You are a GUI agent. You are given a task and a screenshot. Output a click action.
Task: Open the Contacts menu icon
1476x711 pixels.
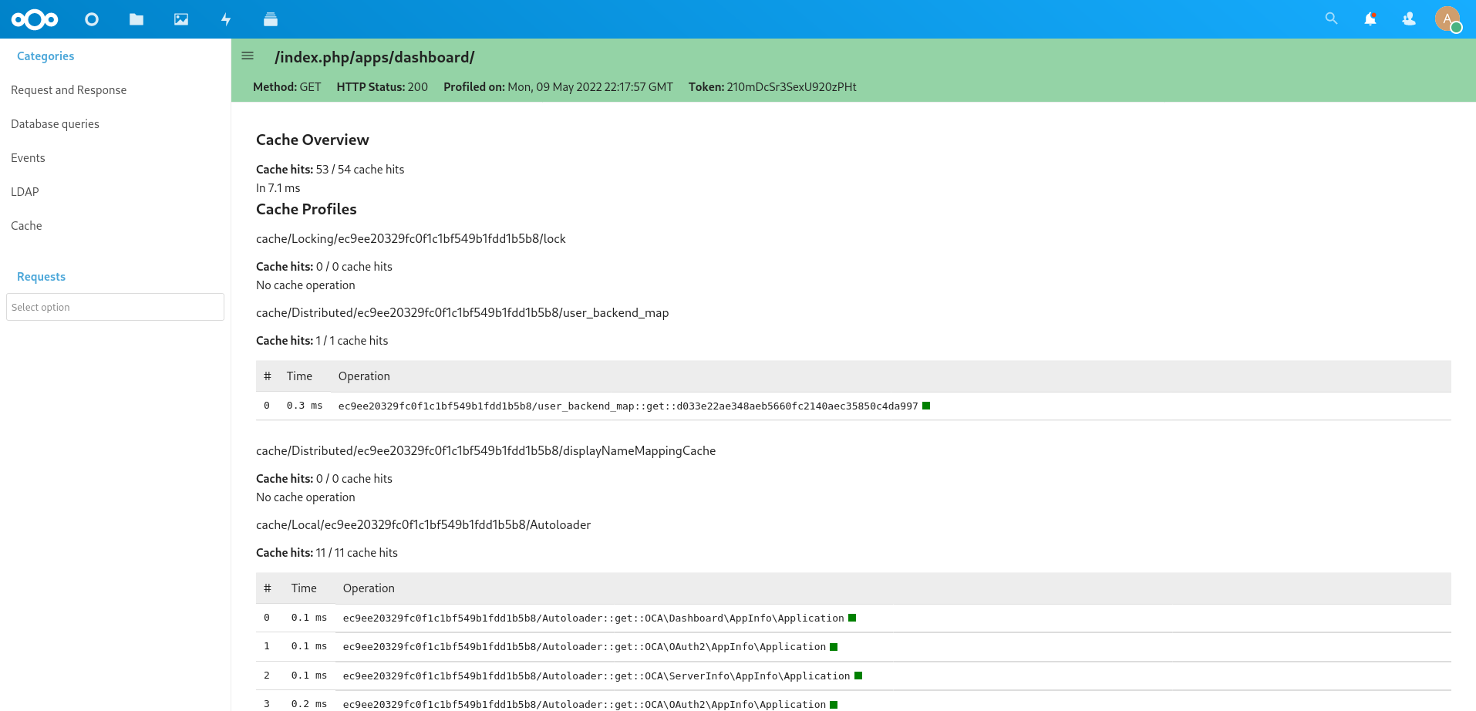pyautogui.click(x=1407, y=18)
